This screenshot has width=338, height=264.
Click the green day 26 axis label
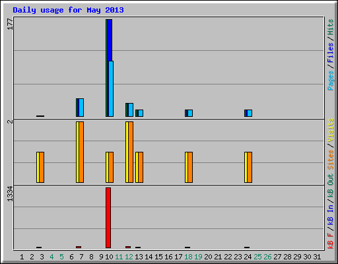[x=267, y=257]
